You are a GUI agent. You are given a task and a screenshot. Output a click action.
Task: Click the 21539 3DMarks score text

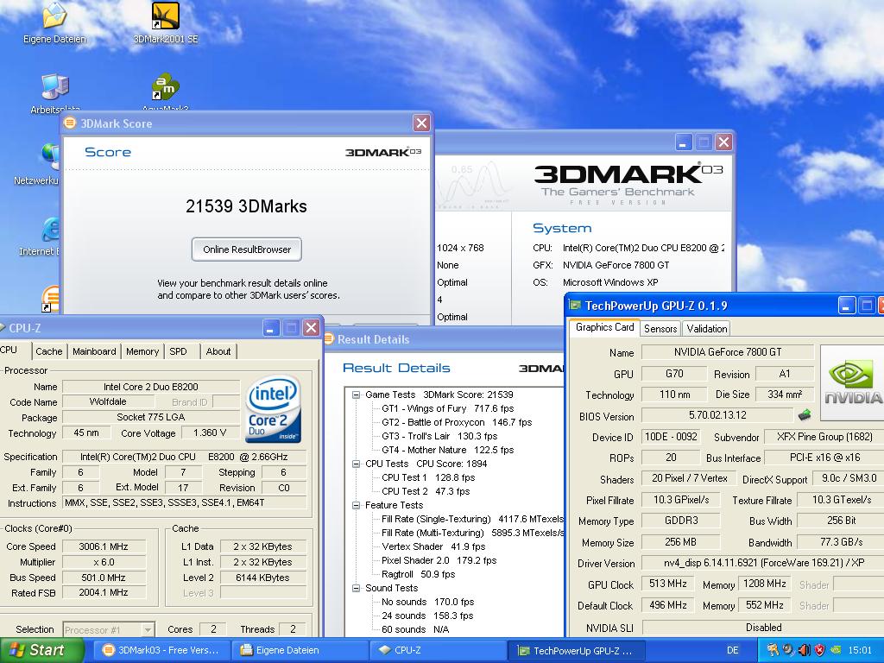[246, 206]
